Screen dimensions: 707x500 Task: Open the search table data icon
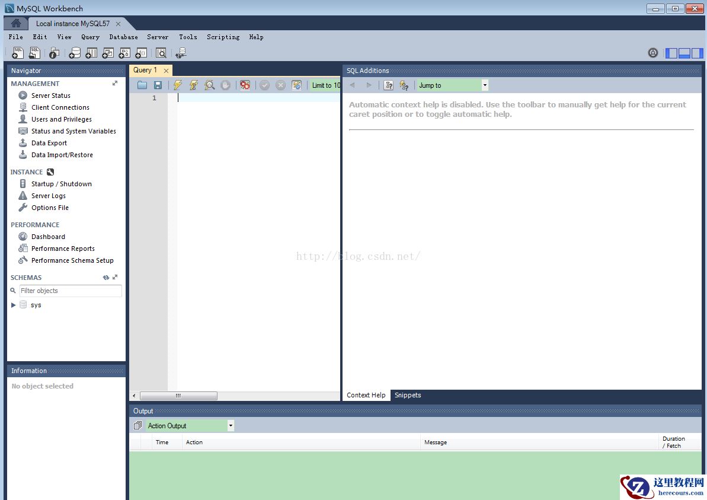tap(161, 53)
